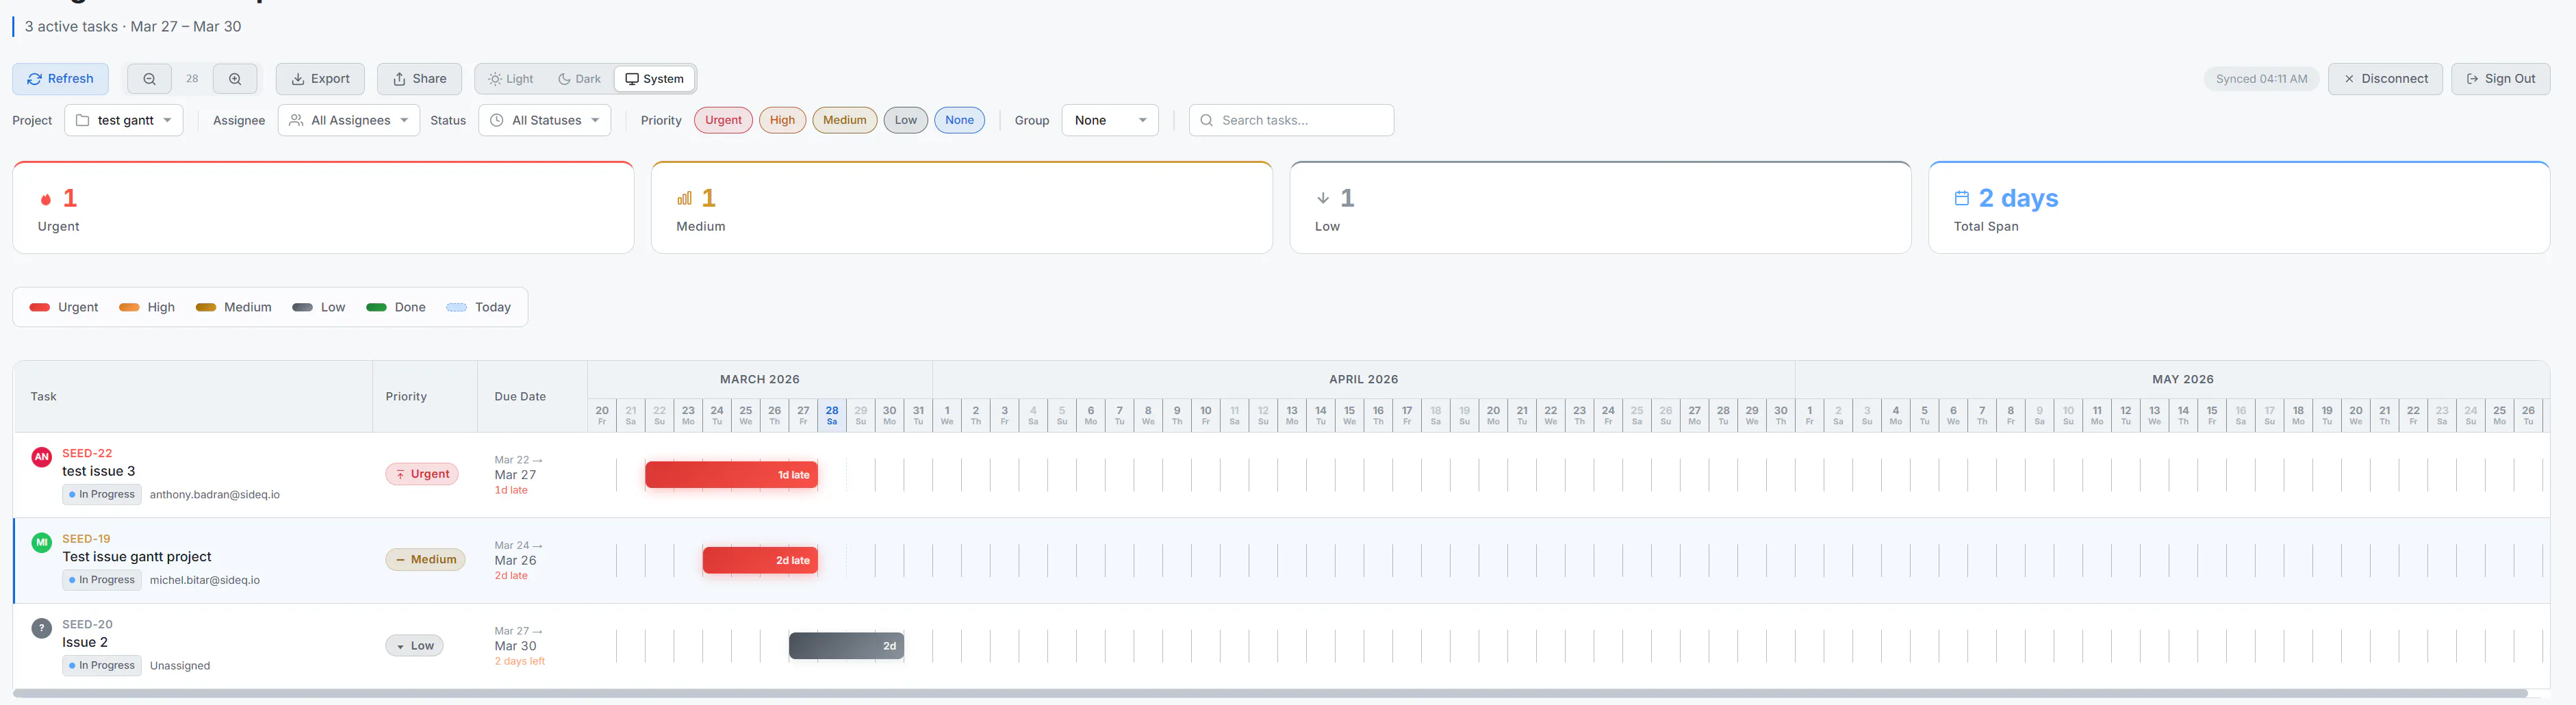Click the Low priority badge for SEED-20
Viewport: 2576px width, 705px height.
click(414, 646)
